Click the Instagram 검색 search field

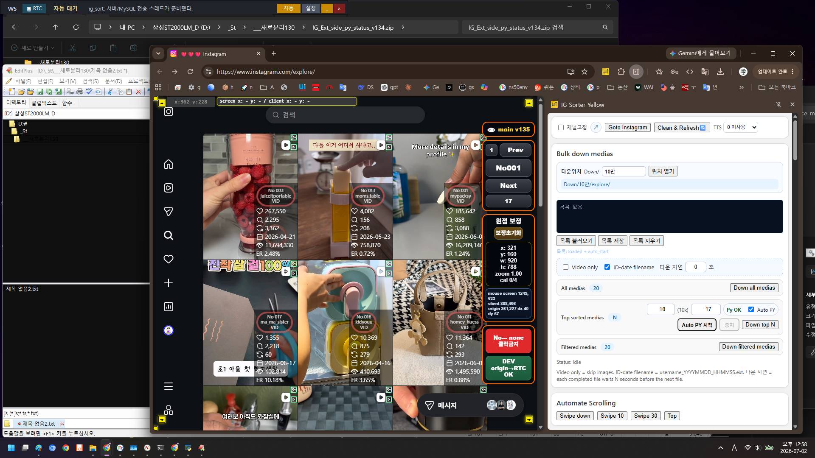click(x=345, y=115)
